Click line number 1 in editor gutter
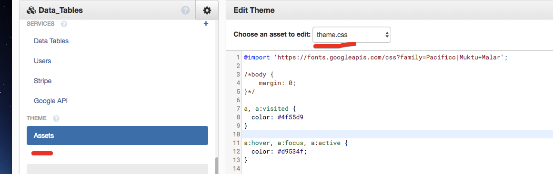This screenshot has height=174, width=553. point(239,57)
